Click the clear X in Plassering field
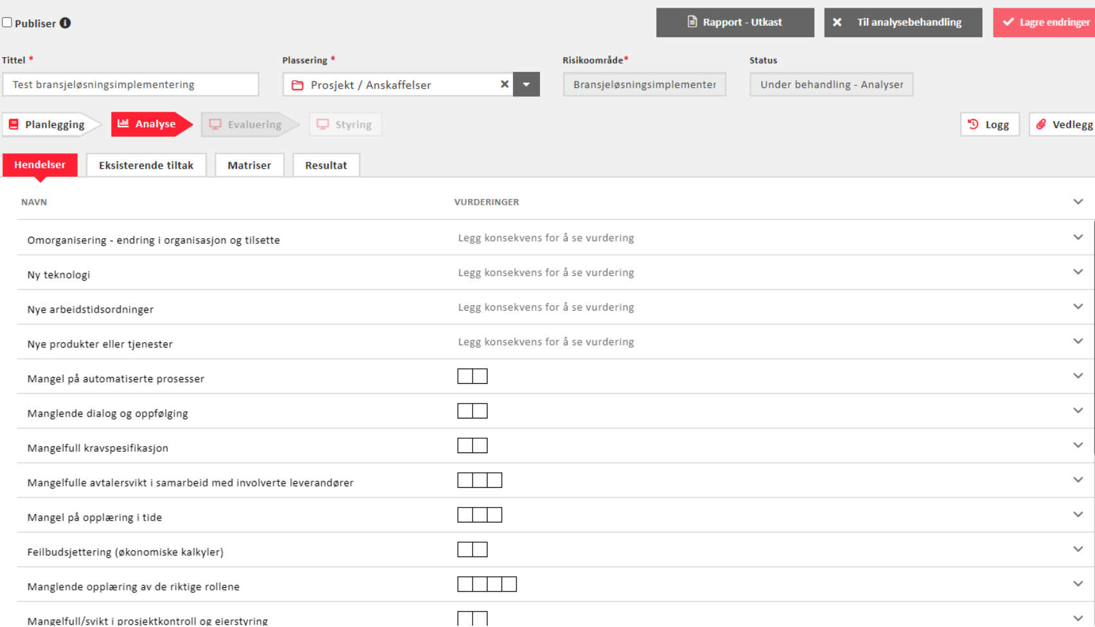 coord(504,84)
